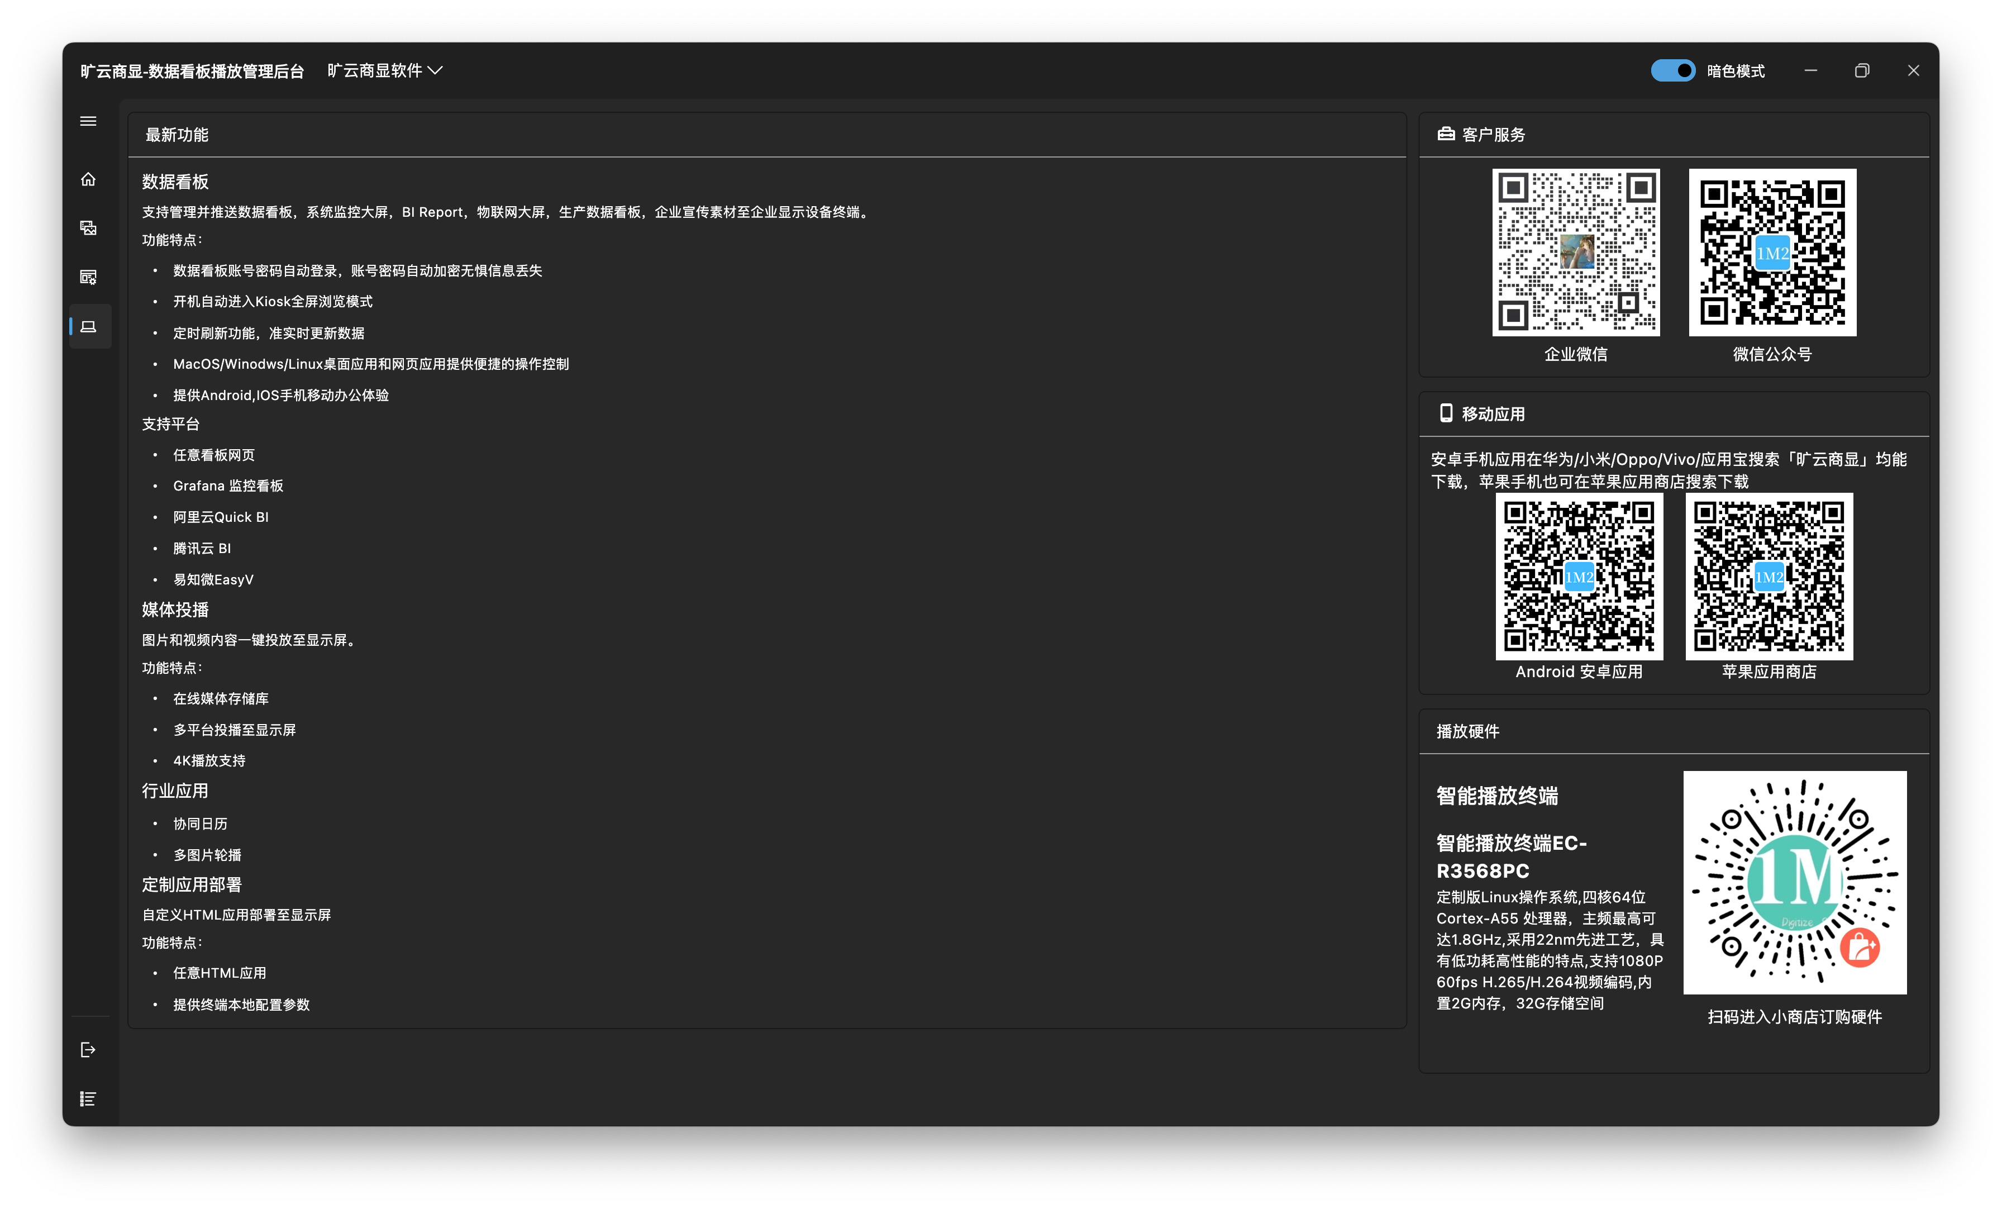Image resolution: width=2002 pixels, height=1209 pixels.
Task: Expand the hamburger navigation menu
Action: [89, 121]
